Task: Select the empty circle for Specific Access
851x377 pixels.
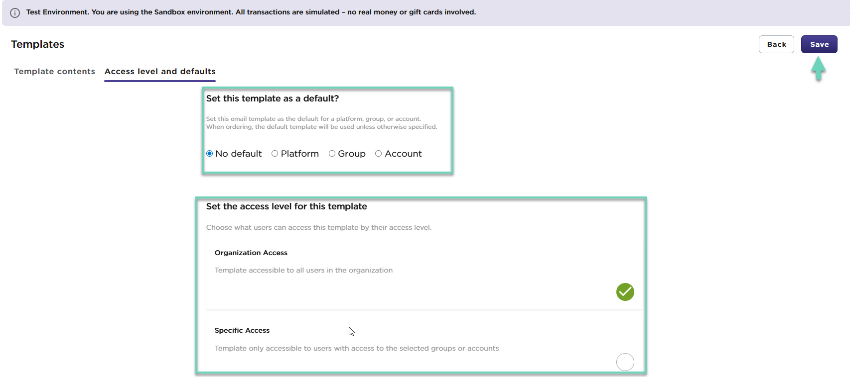Action: pyautogui.click(x=625, y=362)
